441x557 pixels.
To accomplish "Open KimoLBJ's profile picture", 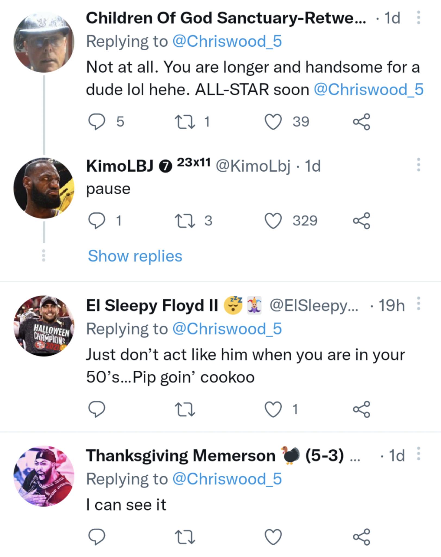I will pos(44,188).
